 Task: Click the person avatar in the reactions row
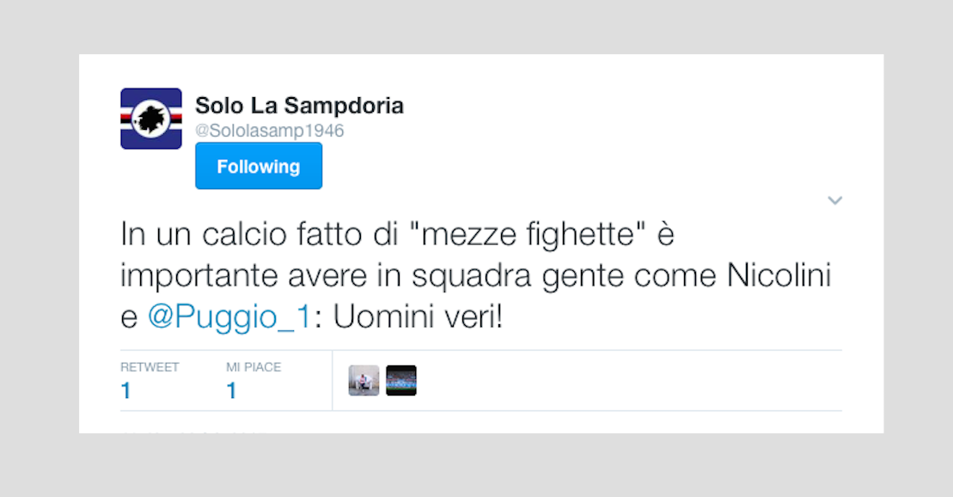point(361,380)
